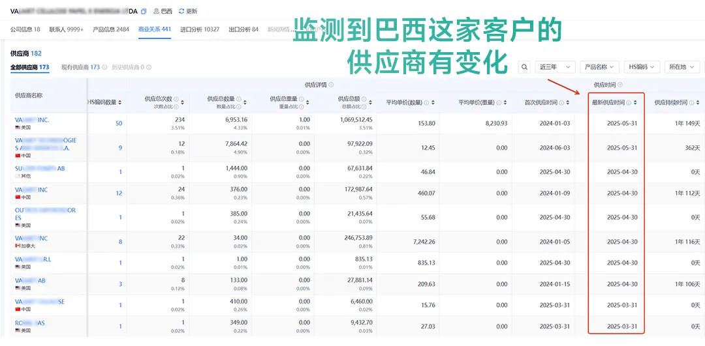Click info icon beside 供应时间 header
This screenshot has width=705, height=346.
619,84
